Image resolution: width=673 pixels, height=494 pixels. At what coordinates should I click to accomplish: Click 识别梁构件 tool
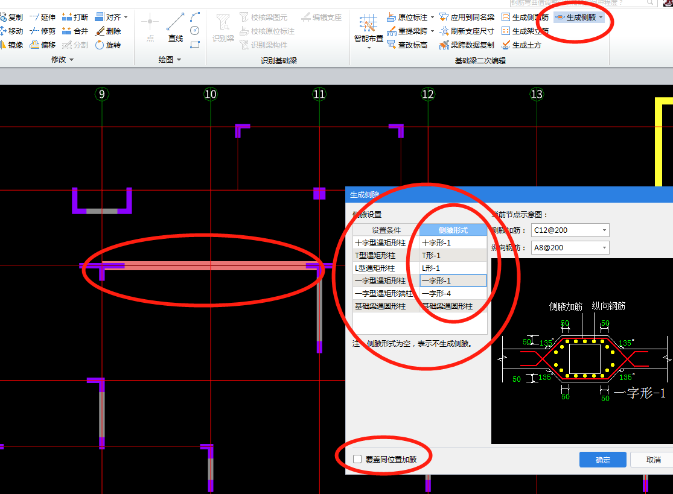pyautogui.click(x=263, y=45)
